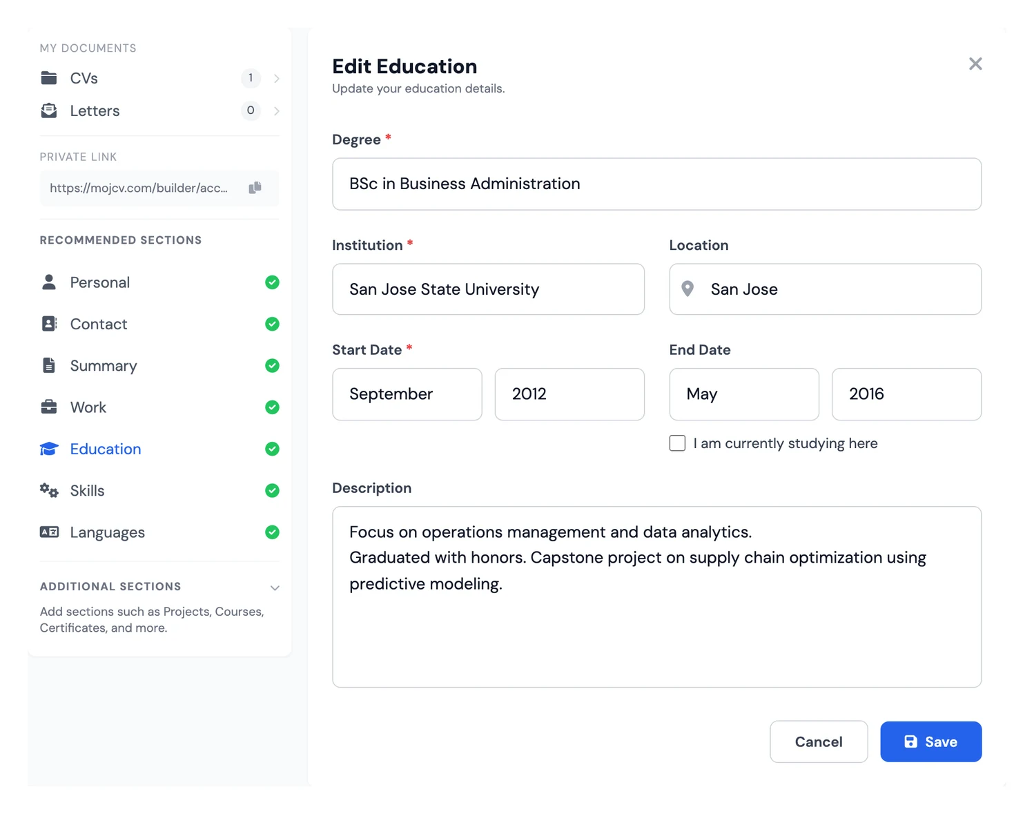The width and height of the screenshot is (1034, 814).
Task: Click the green checkmark beside Work
Action: [x=273, y=407]
